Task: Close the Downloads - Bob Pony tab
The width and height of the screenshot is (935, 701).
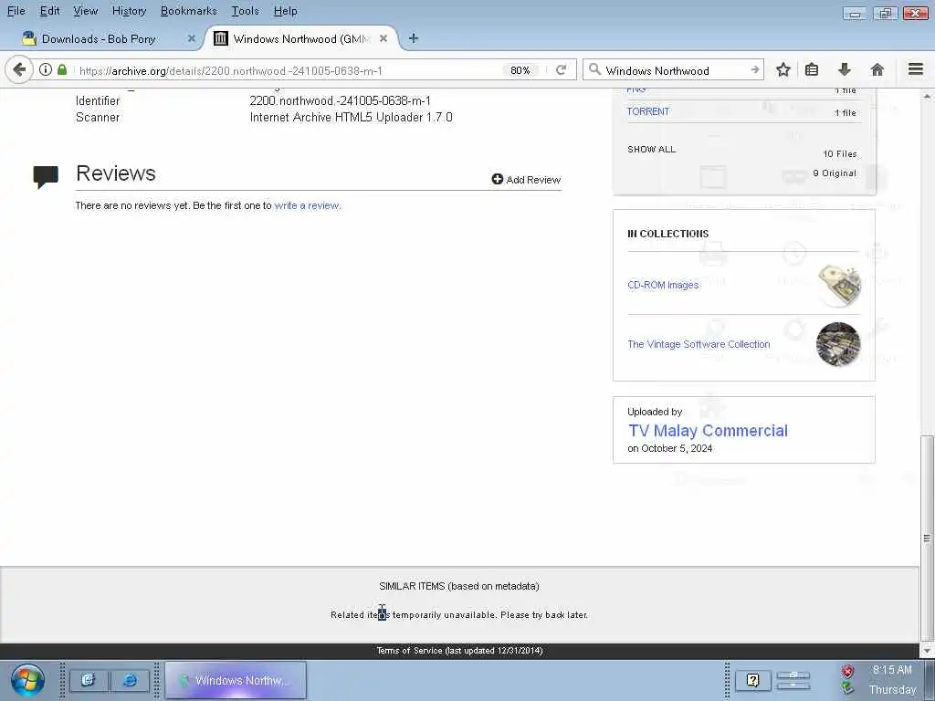Action: click(191, 38)
